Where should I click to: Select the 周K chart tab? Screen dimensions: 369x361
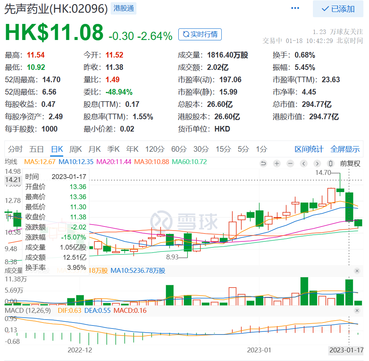point(75,149)
